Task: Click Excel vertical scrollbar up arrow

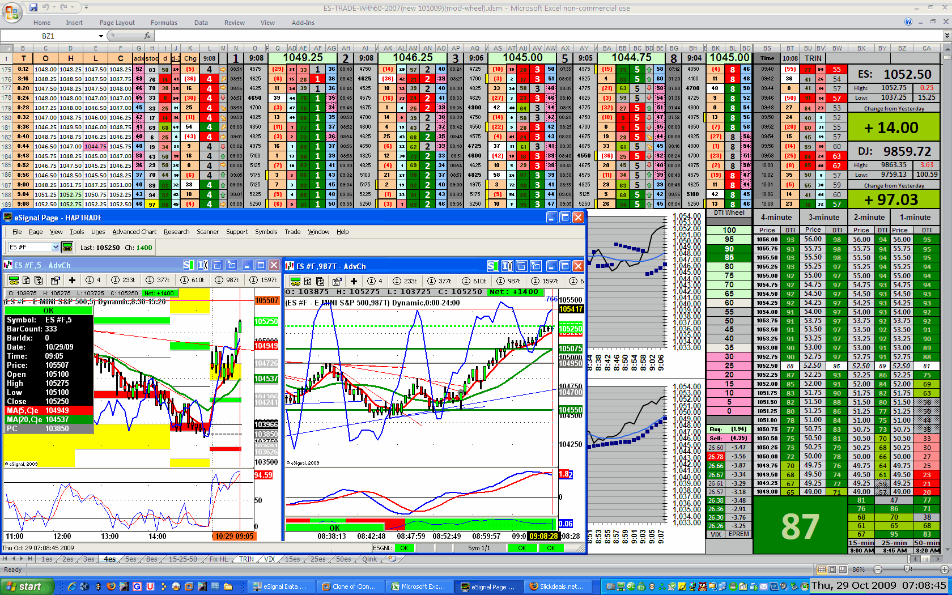Action: (946, 48)
